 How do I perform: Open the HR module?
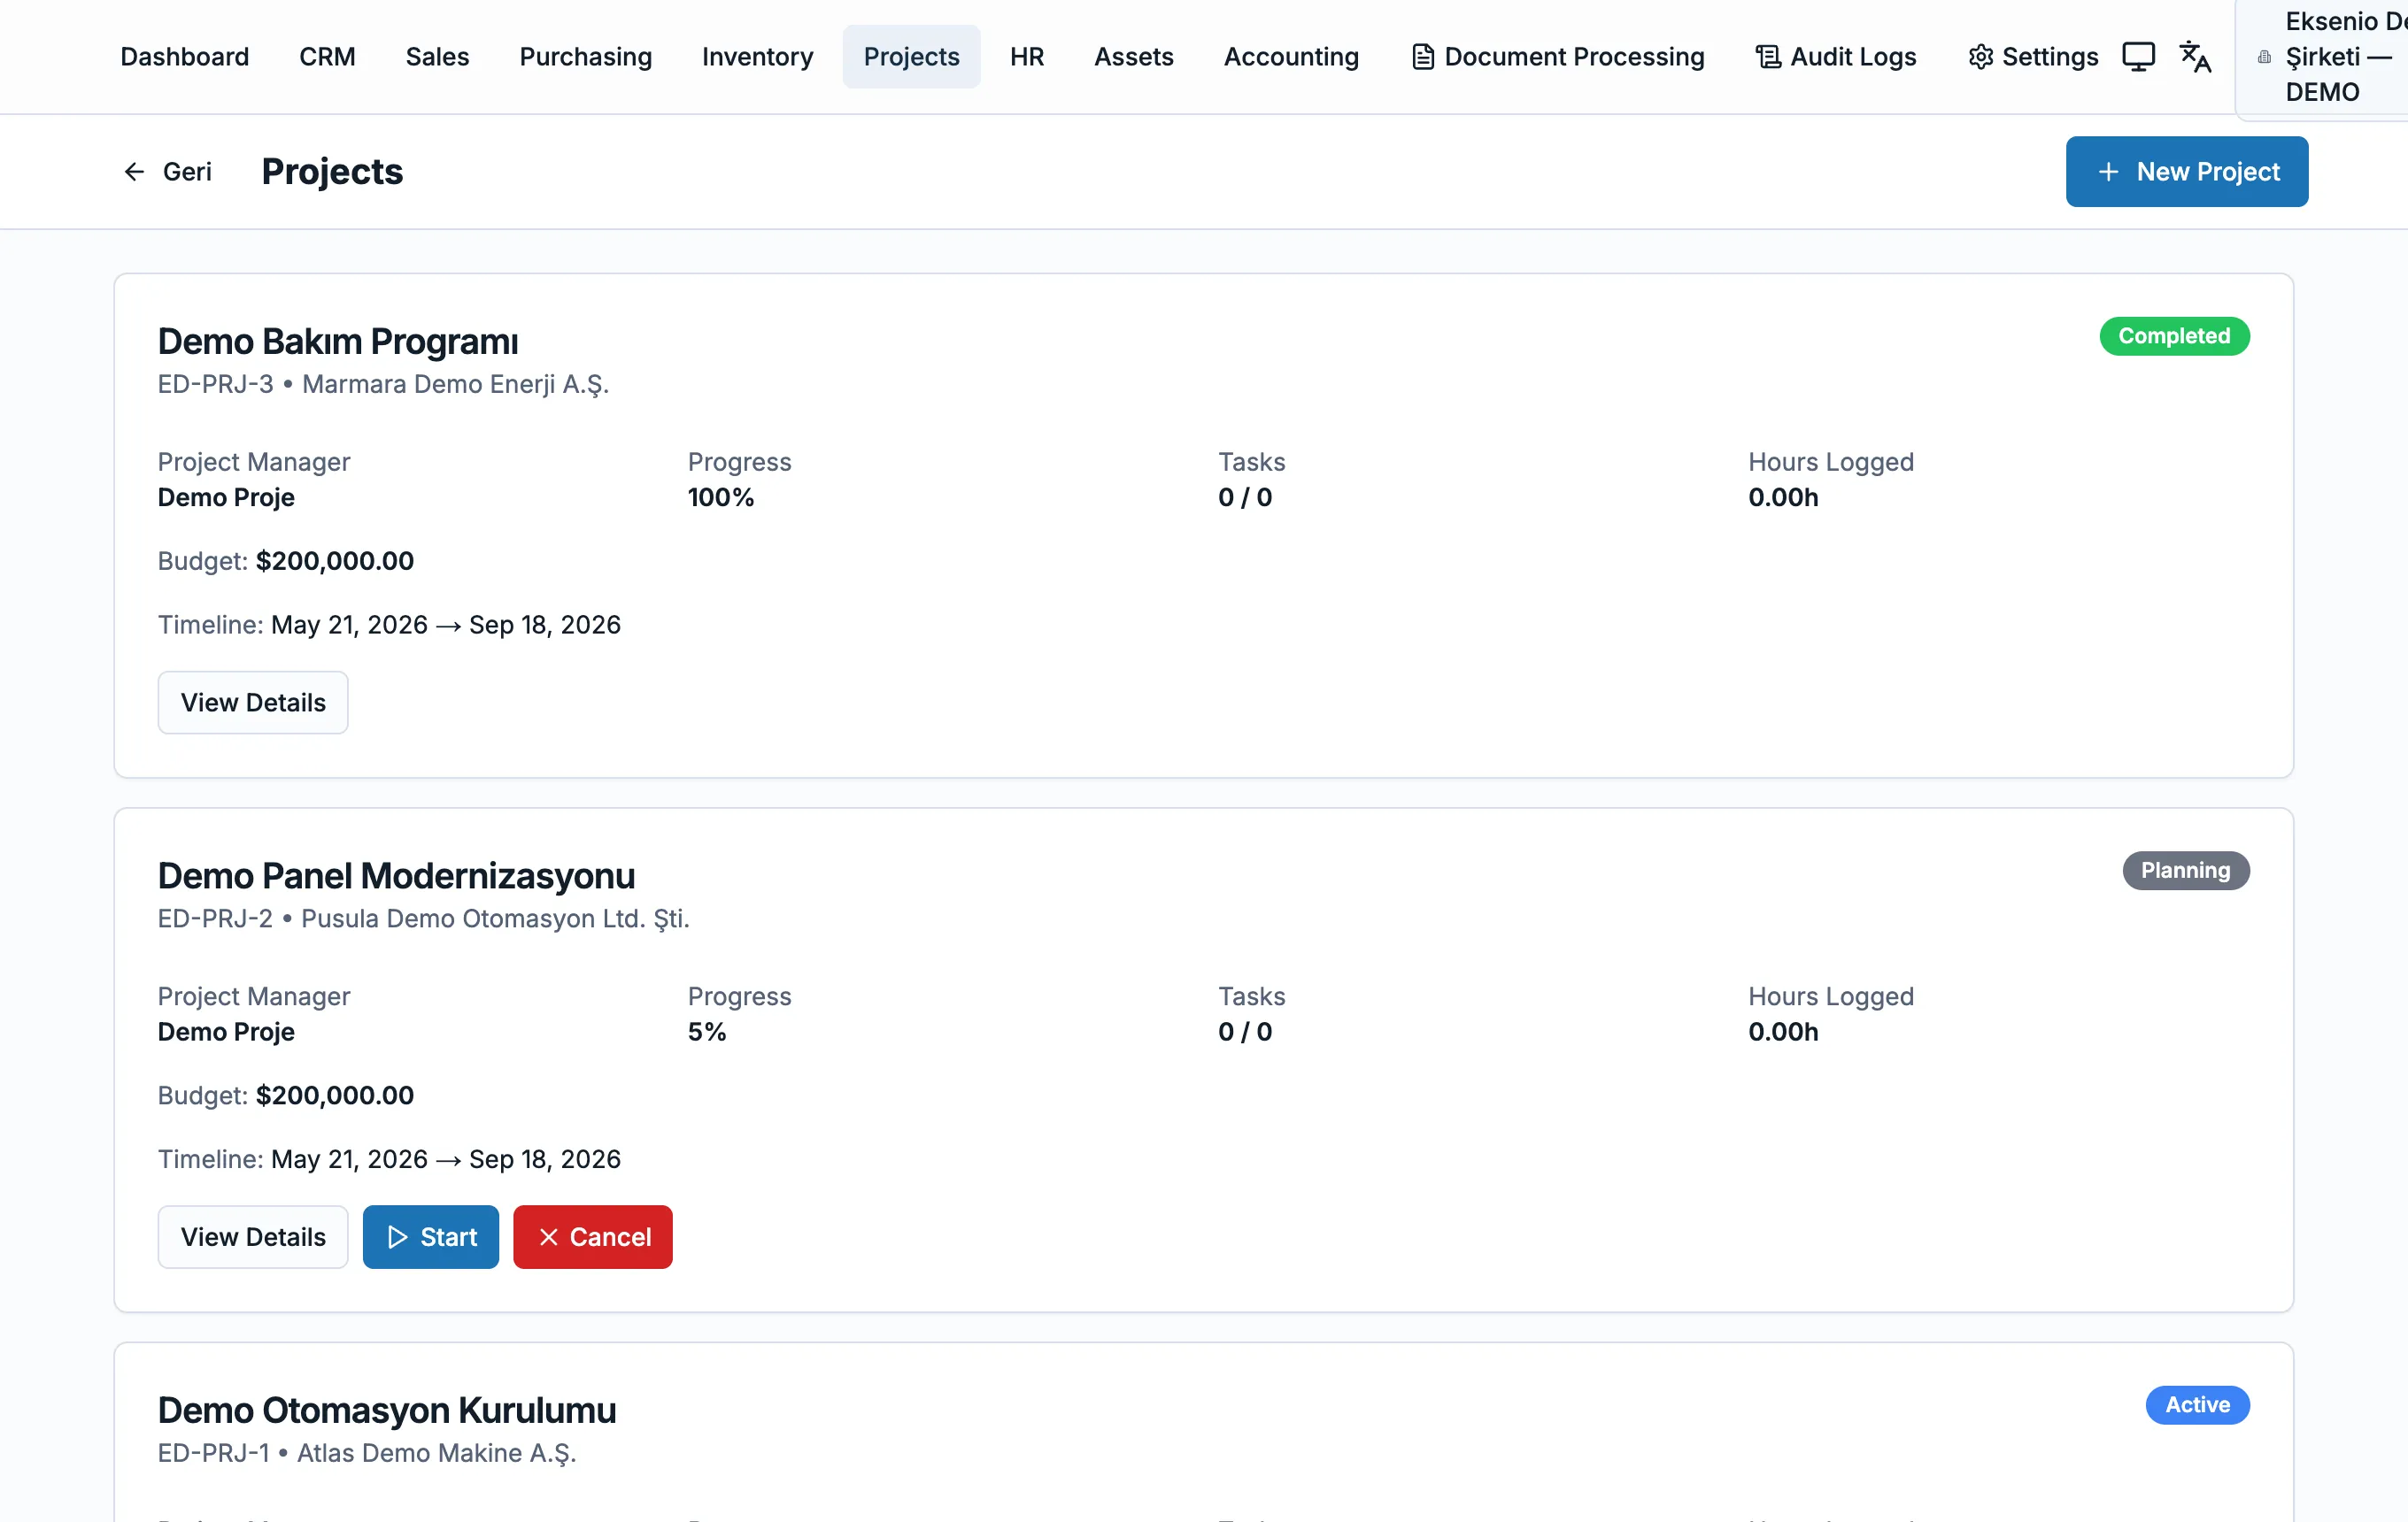[1026, 57]
